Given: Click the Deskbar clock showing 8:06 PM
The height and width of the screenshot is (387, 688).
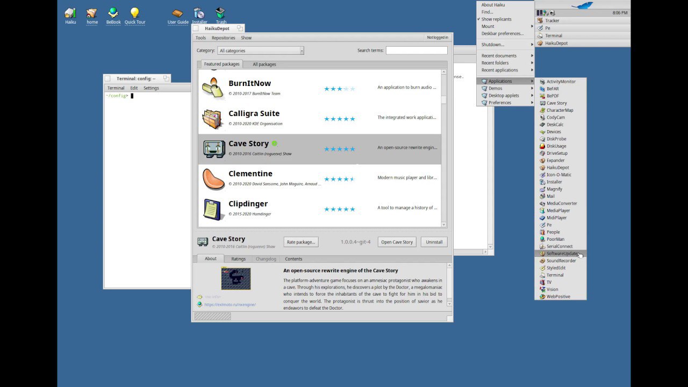Looking at the screenshot, I should pos(620,13).
